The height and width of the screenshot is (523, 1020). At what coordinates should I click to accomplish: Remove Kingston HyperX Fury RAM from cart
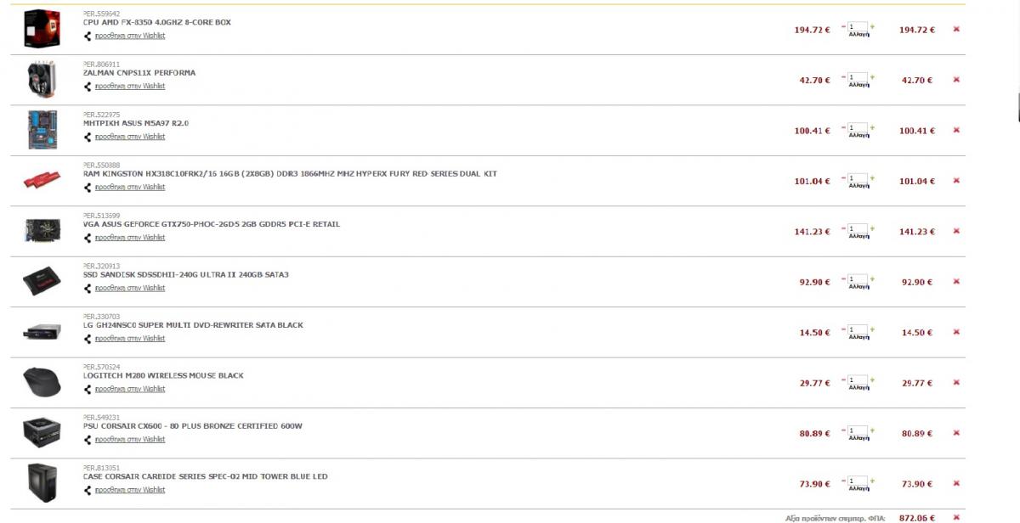tap(956, 180)
